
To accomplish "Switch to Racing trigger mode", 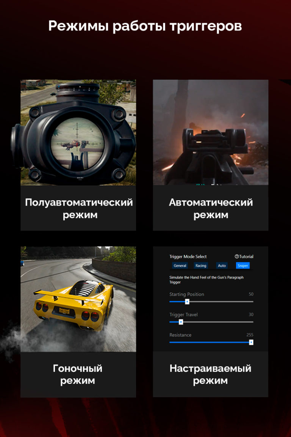I will pos(201,266).
